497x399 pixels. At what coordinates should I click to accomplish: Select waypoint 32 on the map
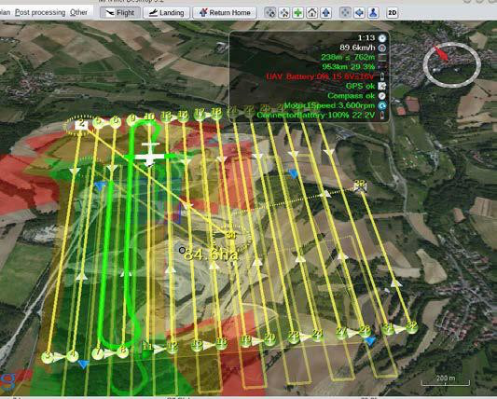tap(411, 327)
